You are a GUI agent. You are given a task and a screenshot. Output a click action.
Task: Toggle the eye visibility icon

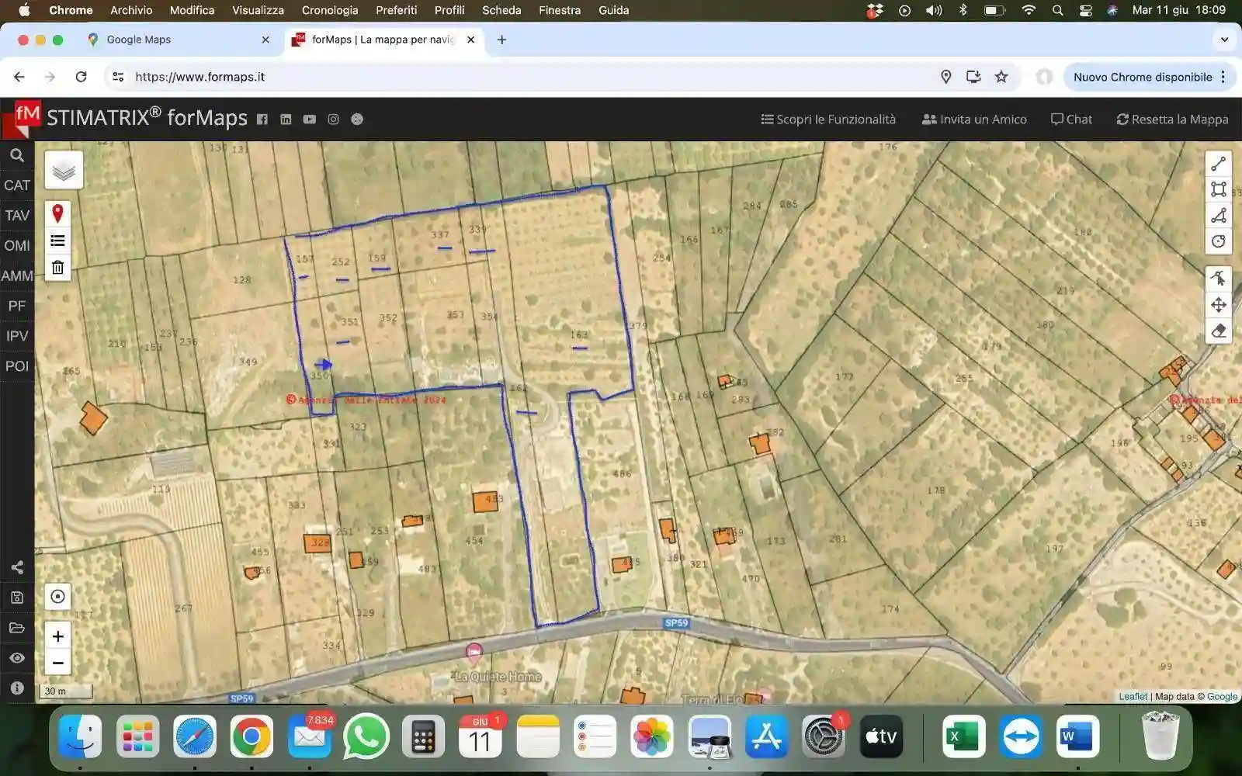17,658
